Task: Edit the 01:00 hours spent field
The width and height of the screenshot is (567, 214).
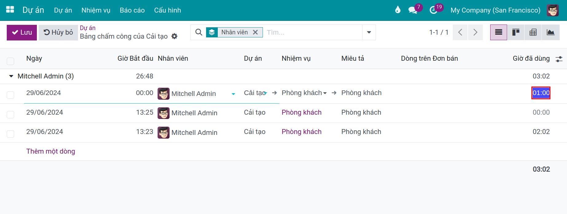Action: [541, 93]
